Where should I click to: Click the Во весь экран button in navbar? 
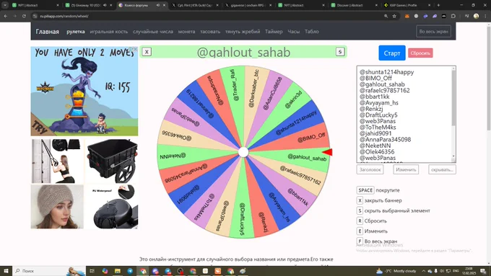pos(434,32)
